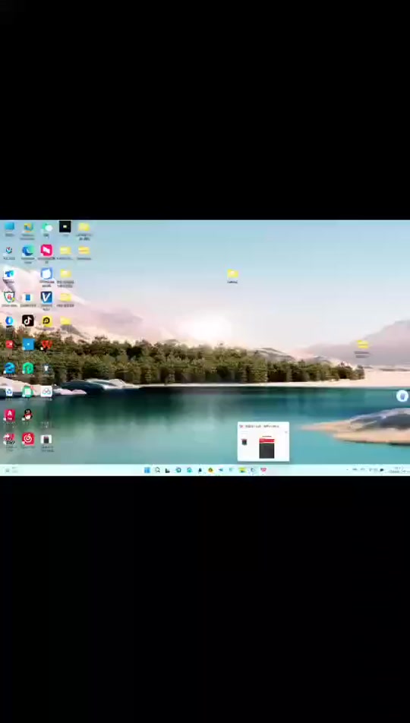Open the red NetEase Cloud Music shortcut
This screenshot has height=723, width=410.
(x=27, y=438)
